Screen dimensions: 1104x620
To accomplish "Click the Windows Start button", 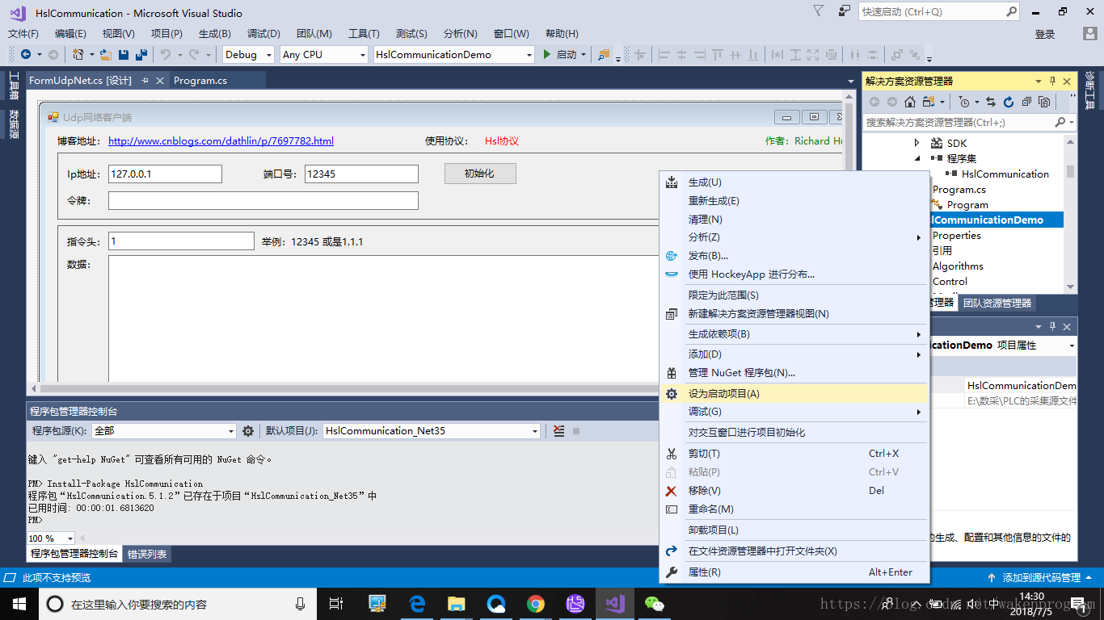I will pos(19,603).
